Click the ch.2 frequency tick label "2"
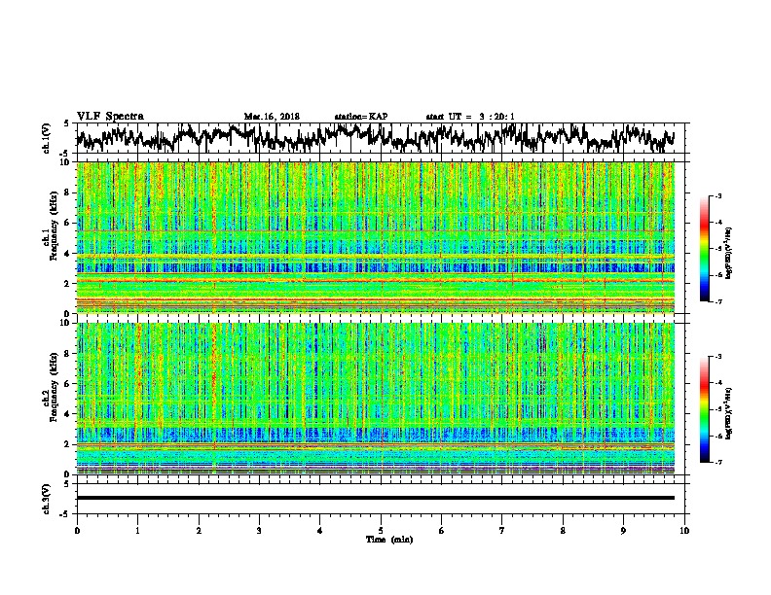 [x=68, y=444]
